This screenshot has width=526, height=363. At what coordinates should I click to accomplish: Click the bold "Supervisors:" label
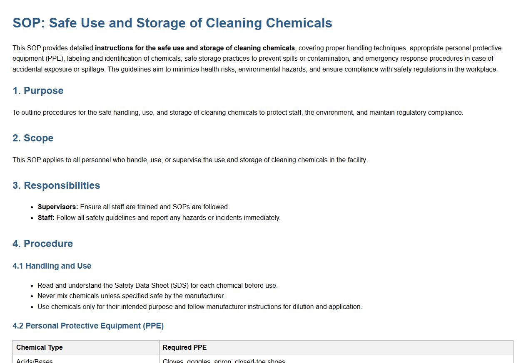tap(58, 207)
